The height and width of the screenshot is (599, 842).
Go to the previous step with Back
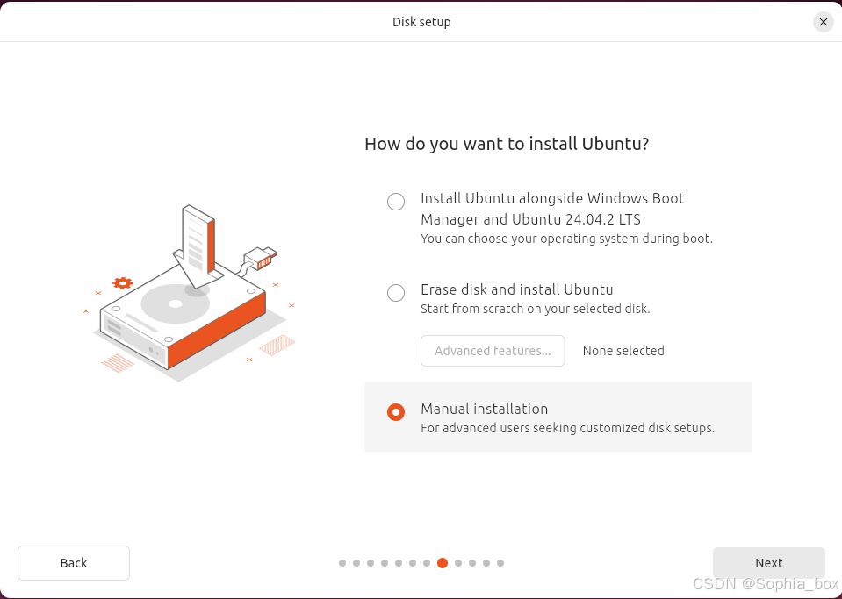(74, 563)
